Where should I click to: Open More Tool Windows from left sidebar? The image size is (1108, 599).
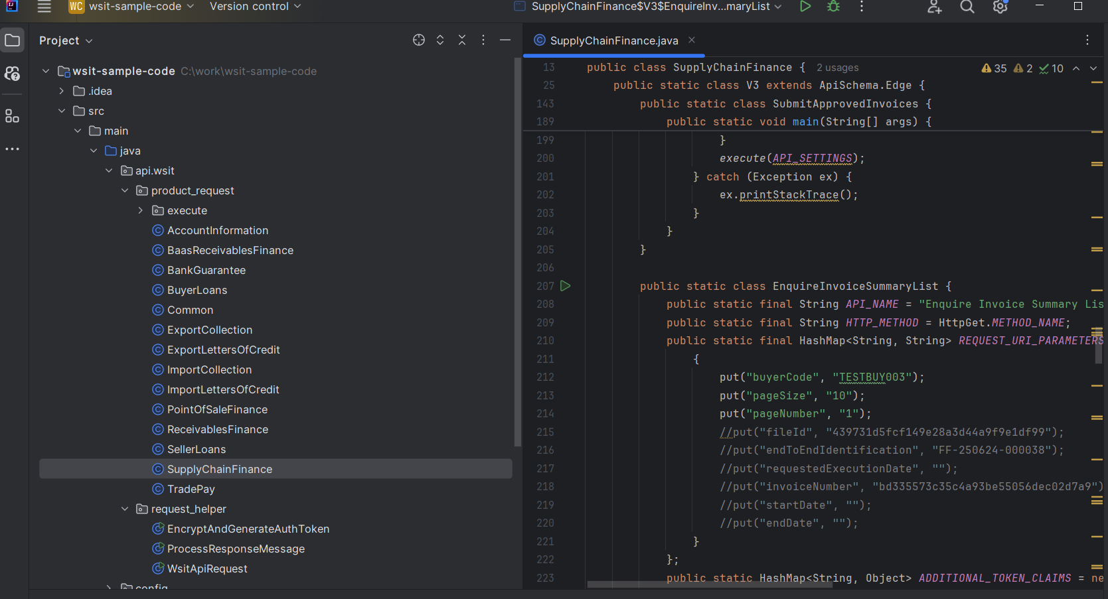[x=12, y=149]
